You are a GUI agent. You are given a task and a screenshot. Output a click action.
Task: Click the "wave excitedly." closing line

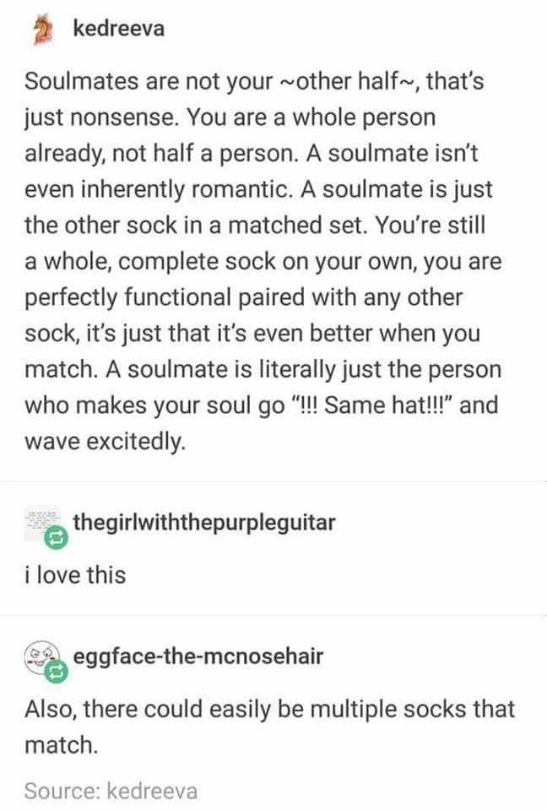click(105, 441)
